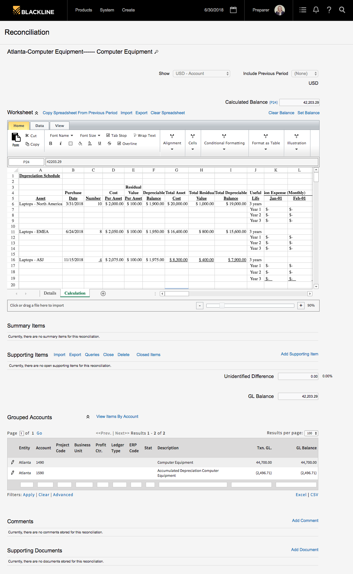353x574 pixels.
Task: Open the Details sheet tab
Action: (x=50, y=293)
